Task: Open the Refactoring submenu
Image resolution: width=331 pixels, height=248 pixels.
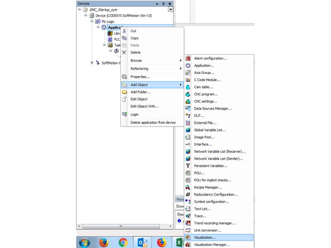Action: click(152, 69)
